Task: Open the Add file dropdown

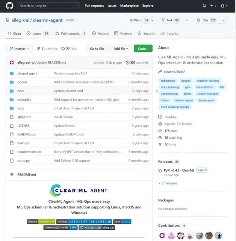Action: coord(121,49)
